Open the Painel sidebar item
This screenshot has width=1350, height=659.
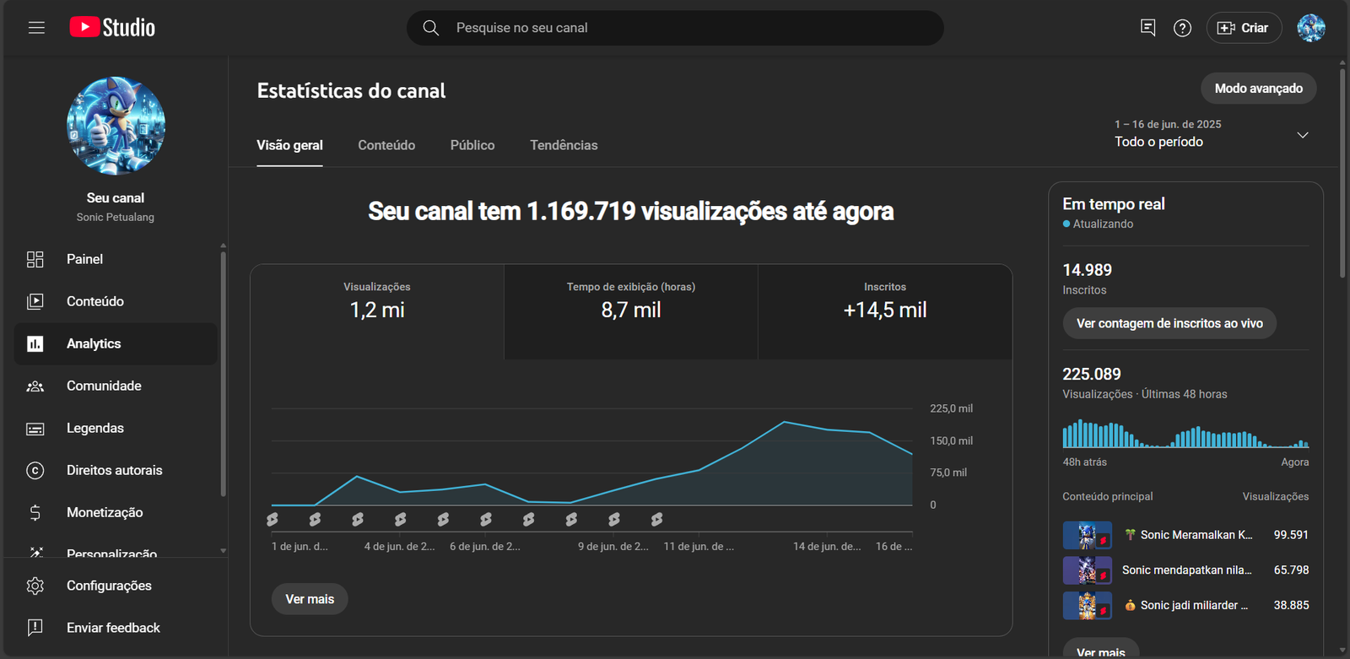pyautogui.click(x=116, y=259)
